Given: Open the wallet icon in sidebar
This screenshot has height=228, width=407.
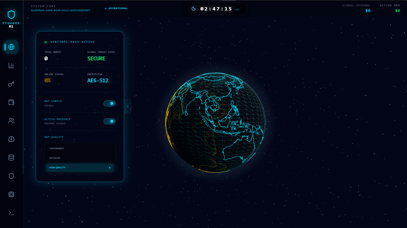Looking at the screenshot, I should (11, 102).
